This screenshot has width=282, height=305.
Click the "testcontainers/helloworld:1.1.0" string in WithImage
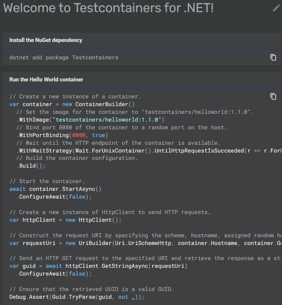pyautogui.click(x=107, y=120)
